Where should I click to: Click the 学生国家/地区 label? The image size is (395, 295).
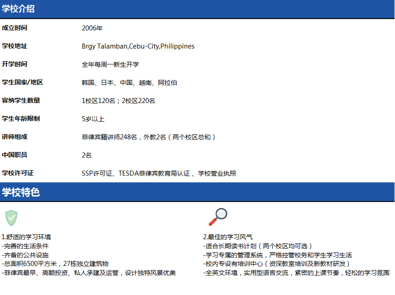(22, 83)
